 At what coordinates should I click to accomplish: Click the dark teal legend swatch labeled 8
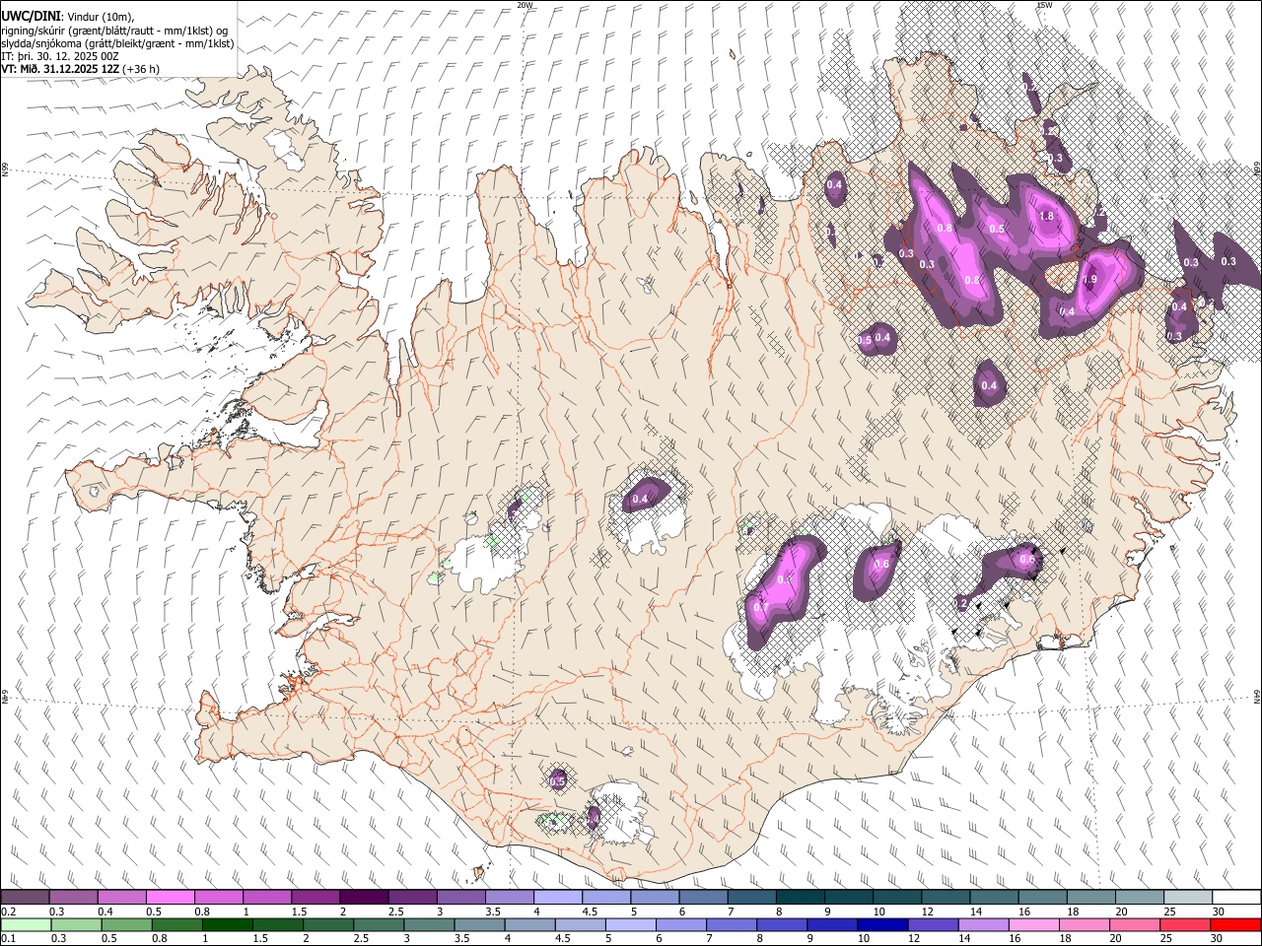[801, 898]
